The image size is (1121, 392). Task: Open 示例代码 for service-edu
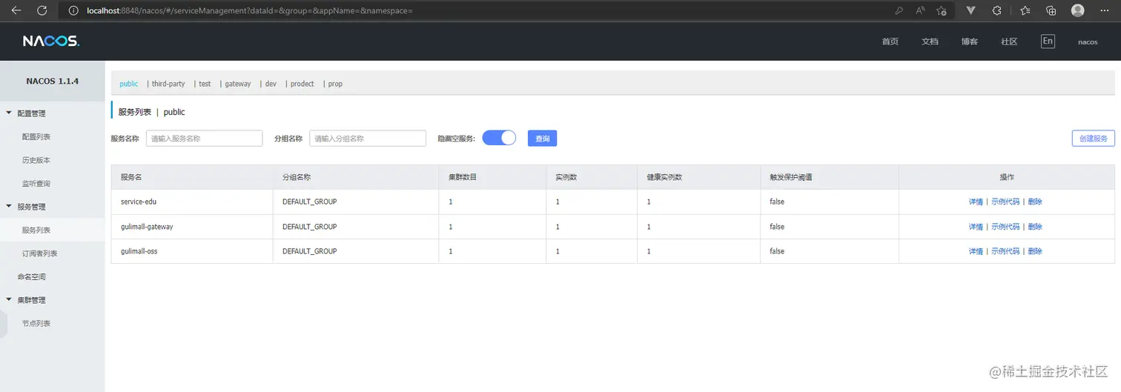point(1005,202)
